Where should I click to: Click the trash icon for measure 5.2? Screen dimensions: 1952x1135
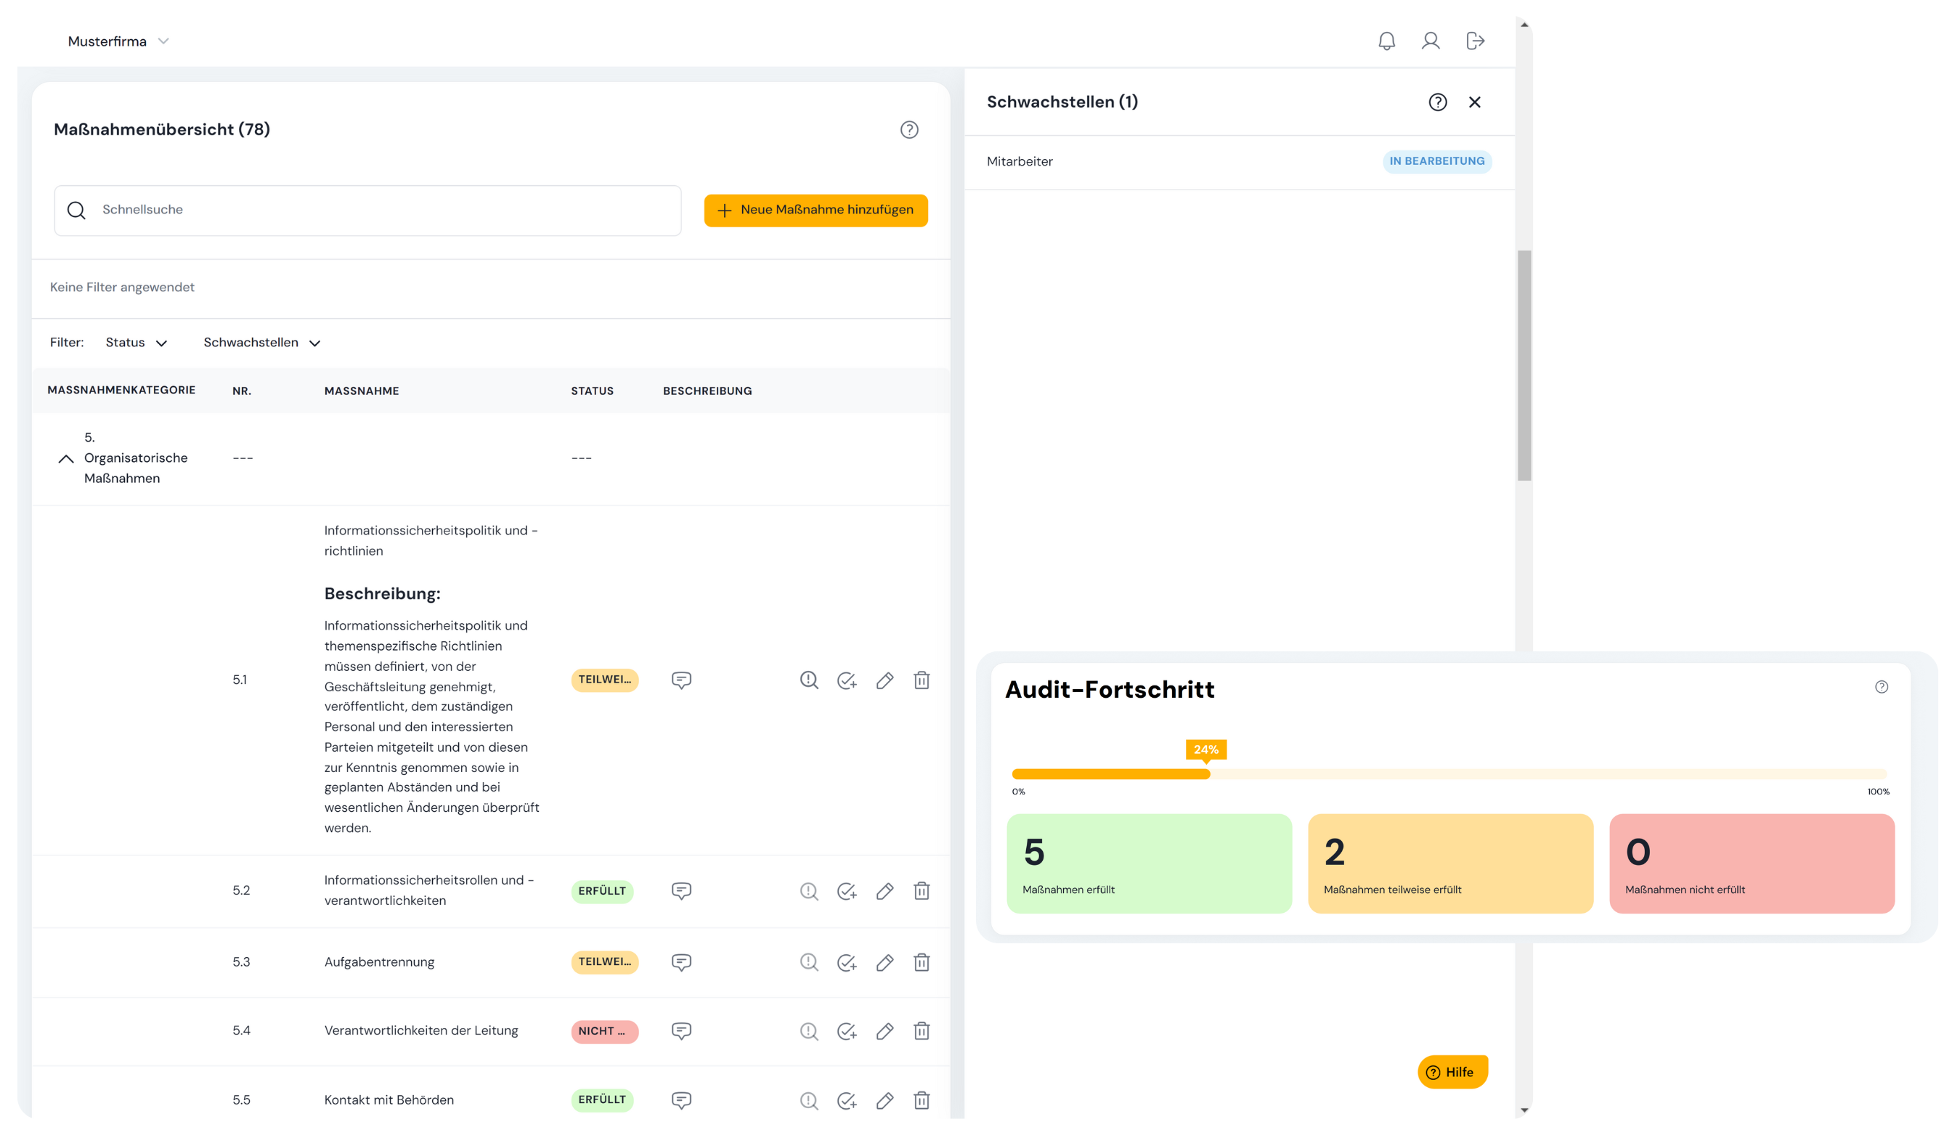[921, 891]
